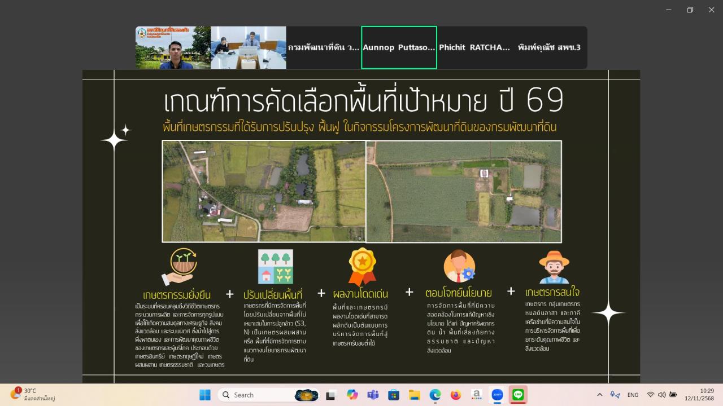
Task: Launch Copilot from the taskbar
Action: click(351, 395)
